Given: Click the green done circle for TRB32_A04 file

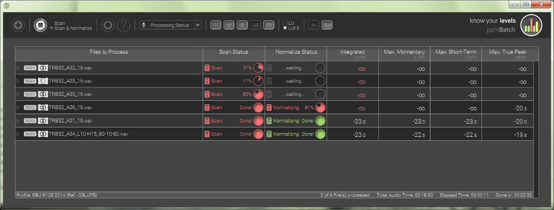Looking at the screenshot, I should coord(320,134).
